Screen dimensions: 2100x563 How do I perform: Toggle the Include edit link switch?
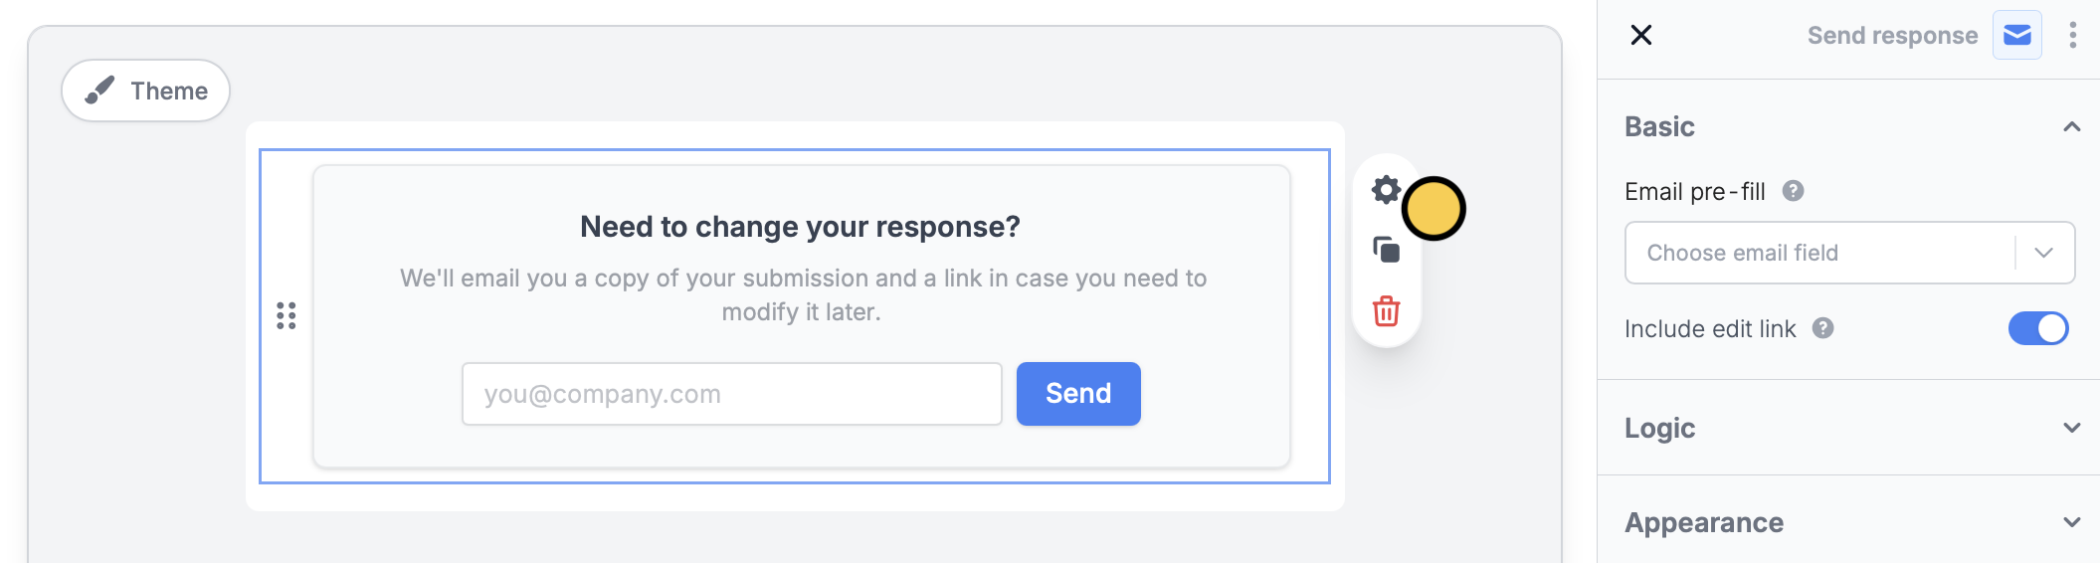coord(2037,328)
